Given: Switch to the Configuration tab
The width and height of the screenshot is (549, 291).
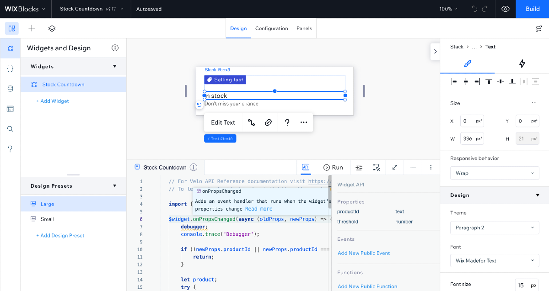Looking at the screenshot, I should (x=272, y=28).
